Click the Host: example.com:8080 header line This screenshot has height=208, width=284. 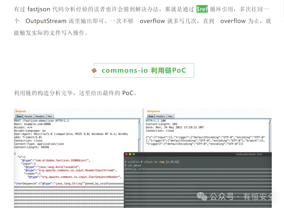pos(32,124)
